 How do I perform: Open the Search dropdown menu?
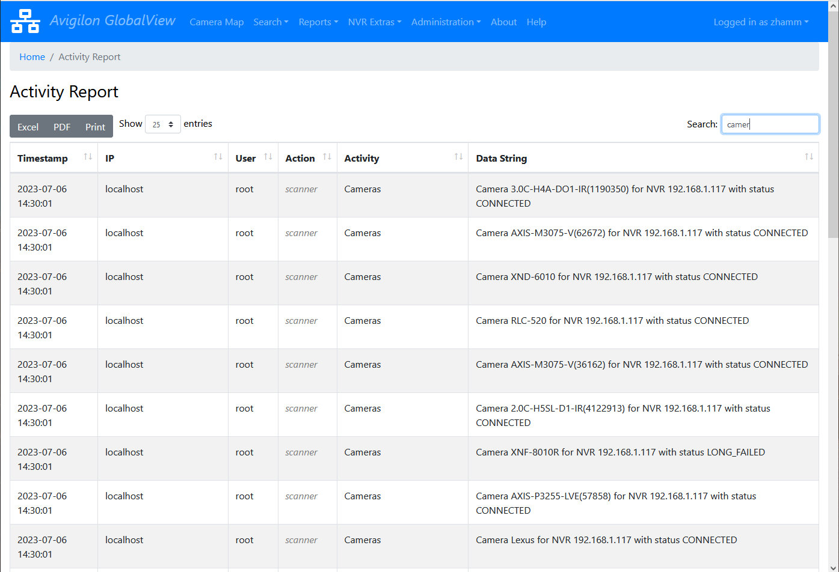271,22
